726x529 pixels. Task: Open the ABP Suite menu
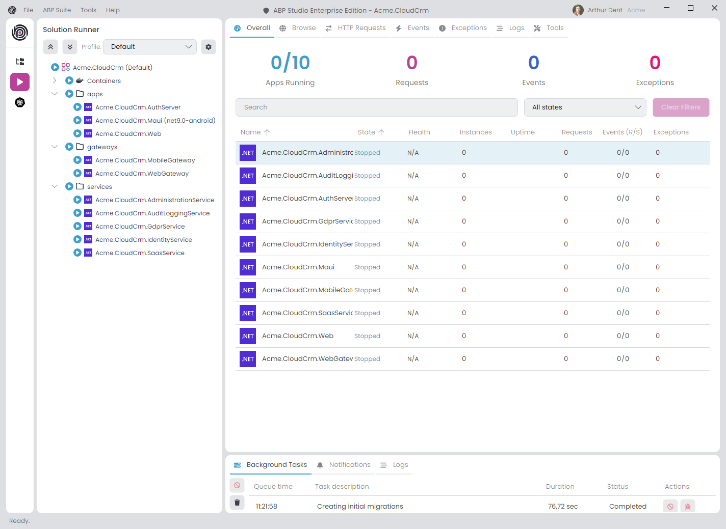coord(57,10)
